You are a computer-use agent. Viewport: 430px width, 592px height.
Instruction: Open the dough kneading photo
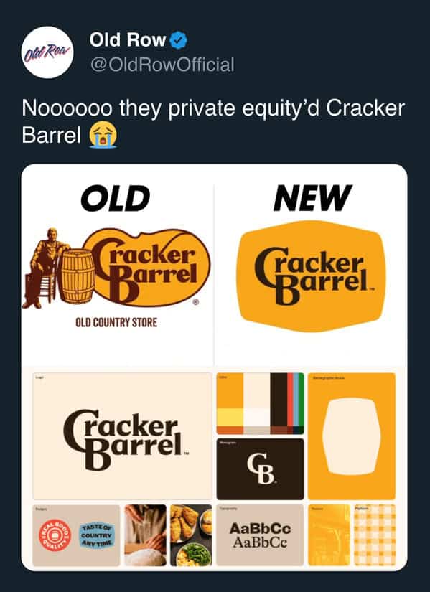pyautogui.click(x=145, y=535)
